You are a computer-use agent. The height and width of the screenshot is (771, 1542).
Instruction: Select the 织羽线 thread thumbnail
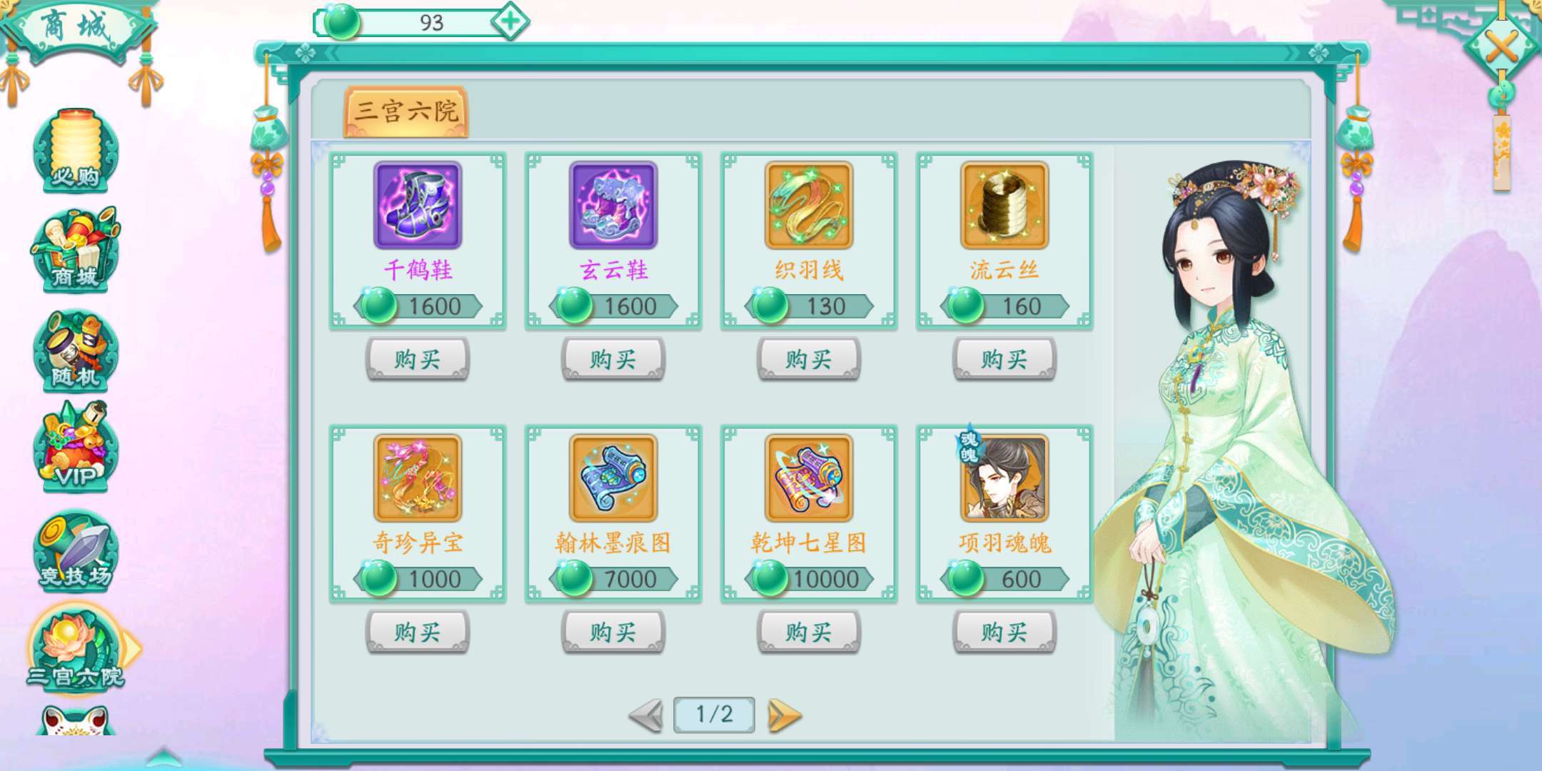coord(809,206)
